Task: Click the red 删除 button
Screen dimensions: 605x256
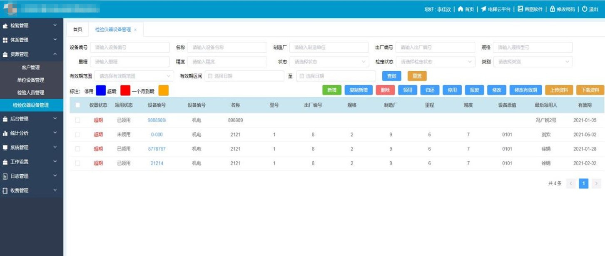Action: point(385,90)
